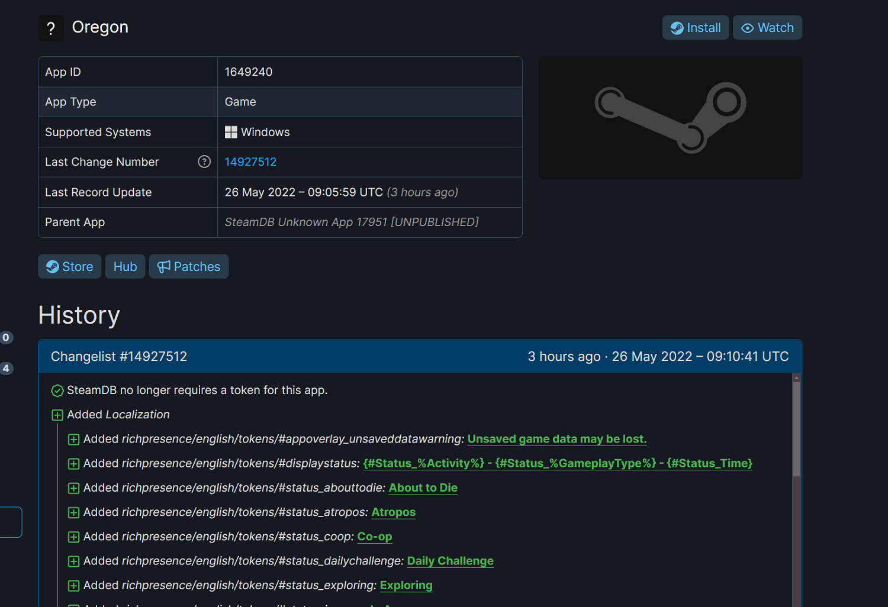Click the Steam logo placeholder image
The height and width of the screenshot is (607, 888).
pyautogui.click(x=670, y=118)
